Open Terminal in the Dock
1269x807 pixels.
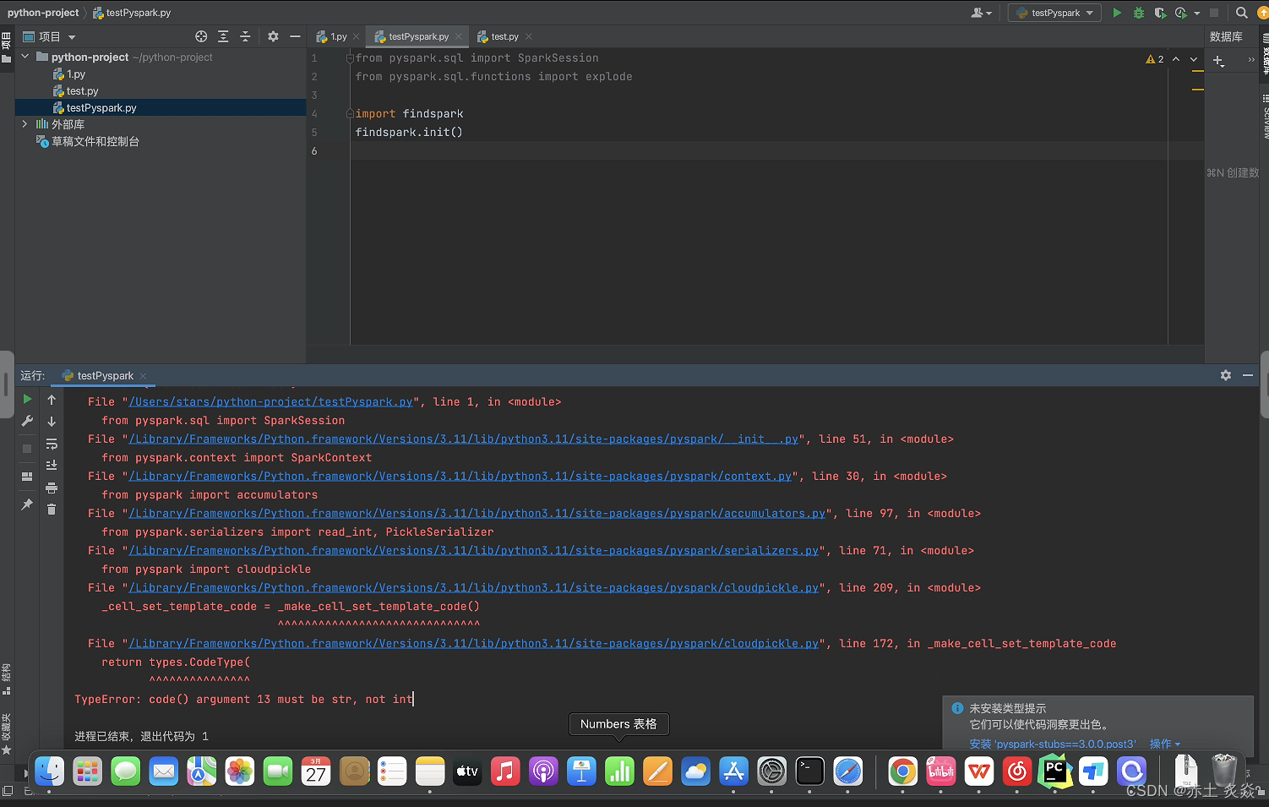(x=809, y=772)
